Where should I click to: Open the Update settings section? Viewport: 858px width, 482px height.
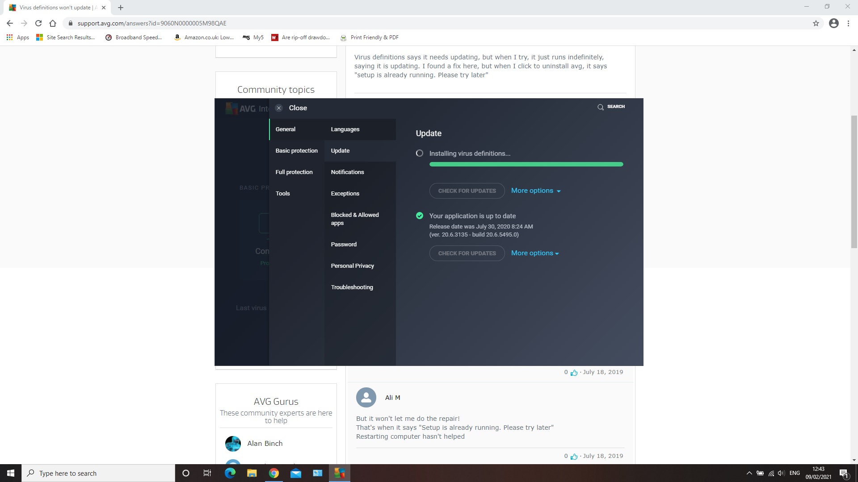click(x=340, y=151)
